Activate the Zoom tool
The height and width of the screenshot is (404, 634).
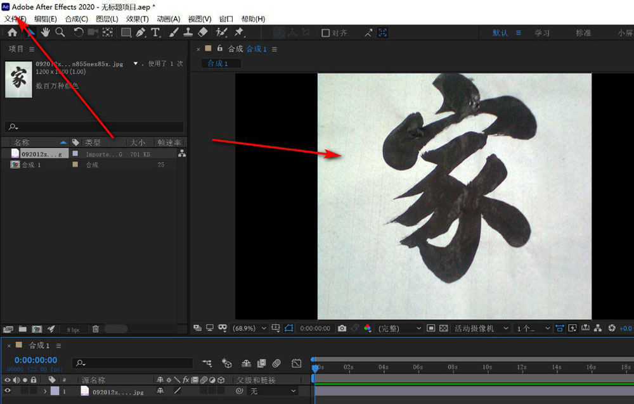click(60, 32)
